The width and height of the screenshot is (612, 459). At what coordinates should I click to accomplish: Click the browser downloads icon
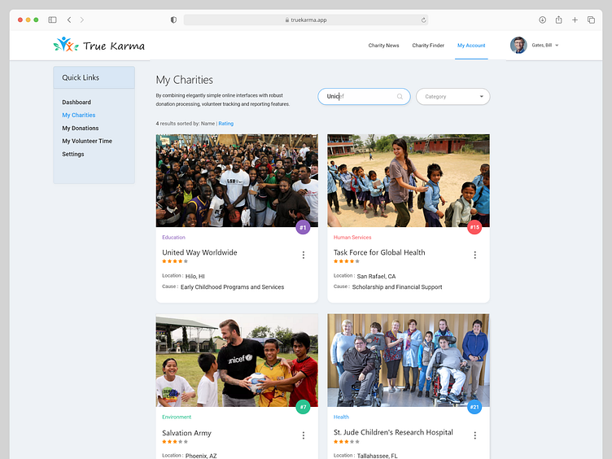tap(543, 20)
